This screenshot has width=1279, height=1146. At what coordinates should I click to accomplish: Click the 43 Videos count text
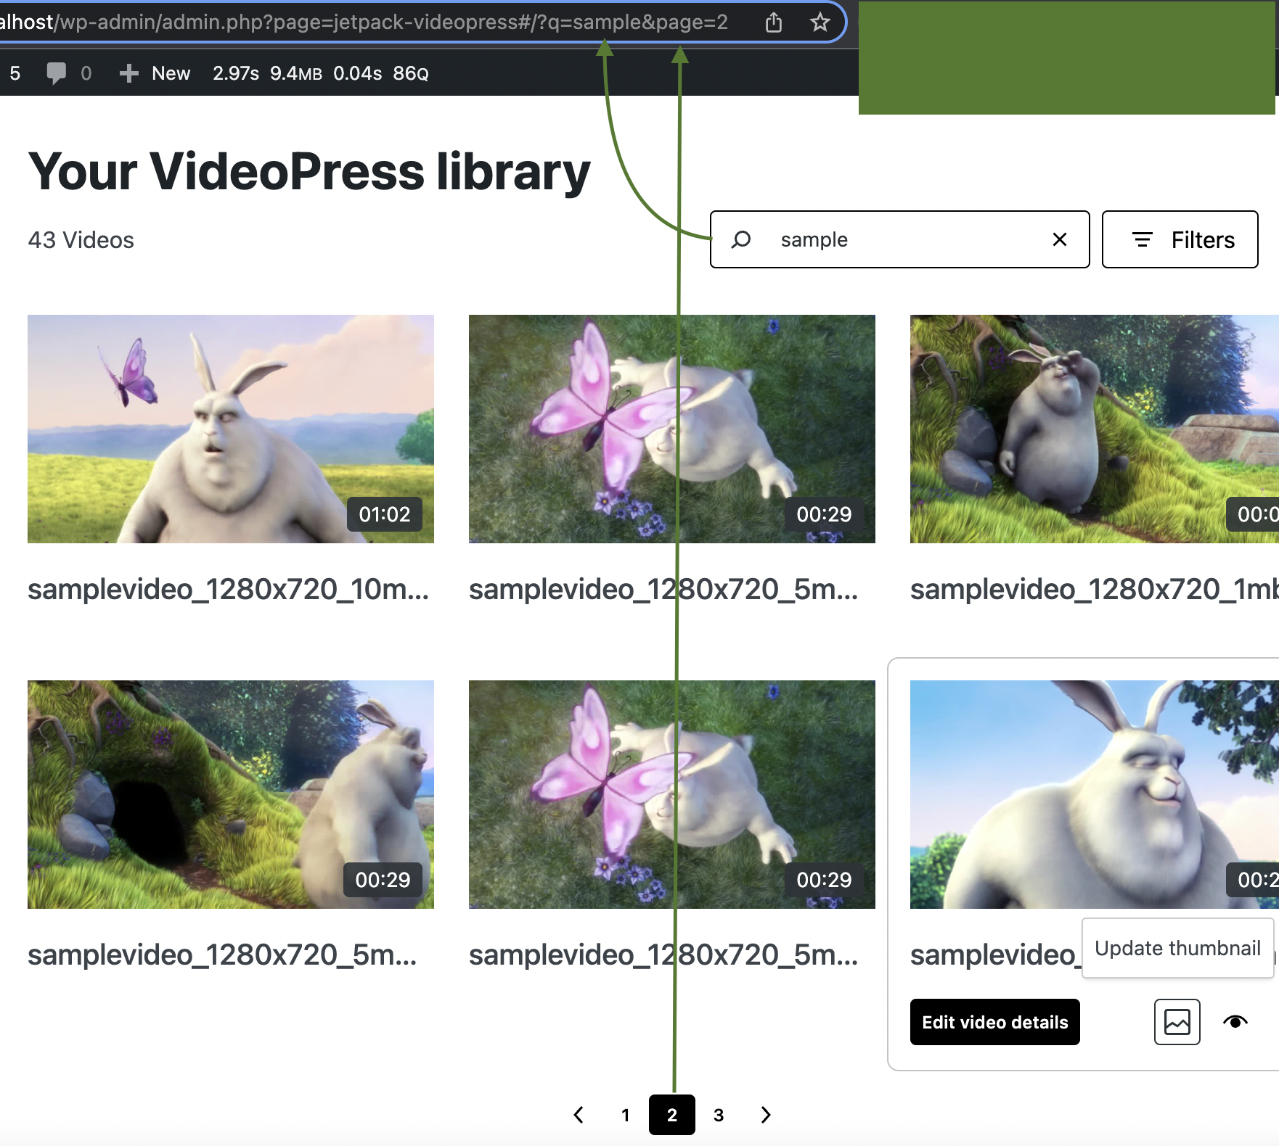coord(81,240)
